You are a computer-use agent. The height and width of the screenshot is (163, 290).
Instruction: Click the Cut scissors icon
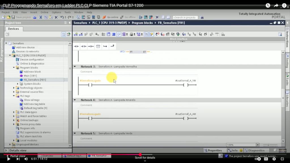click(41, 17)
